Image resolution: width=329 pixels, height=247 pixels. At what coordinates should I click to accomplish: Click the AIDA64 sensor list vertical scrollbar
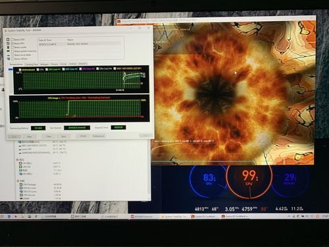[149, 169]
